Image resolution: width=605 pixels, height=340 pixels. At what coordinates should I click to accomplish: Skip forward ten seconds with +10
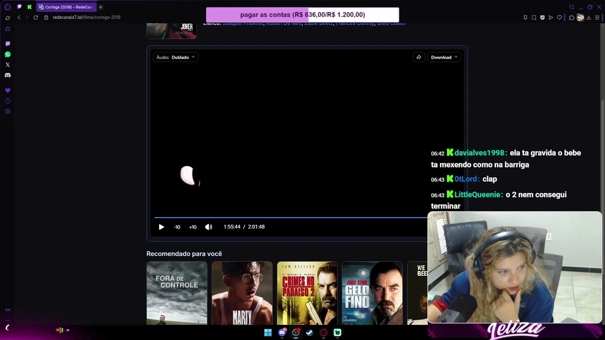193,227
